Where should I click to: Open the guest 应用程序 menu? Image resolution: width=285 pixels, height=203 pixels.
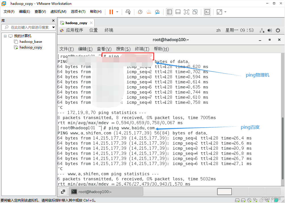(74, 30)
